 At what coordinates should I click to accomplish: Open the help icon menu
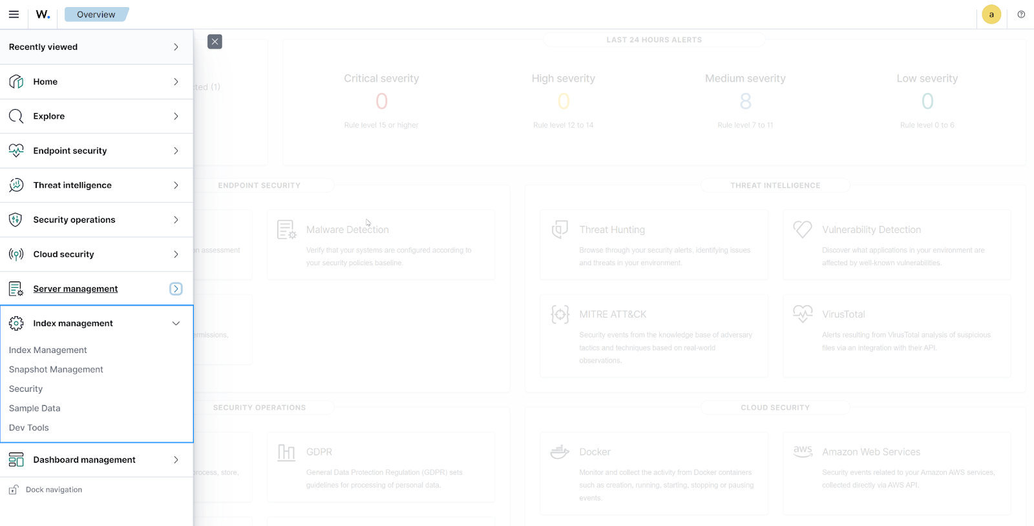pyautogui.click(x=1021, y=14)
